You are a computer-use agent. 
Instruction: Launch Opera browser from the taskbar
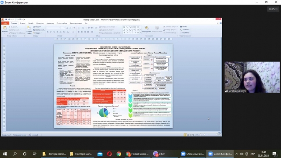click(109, 154)
